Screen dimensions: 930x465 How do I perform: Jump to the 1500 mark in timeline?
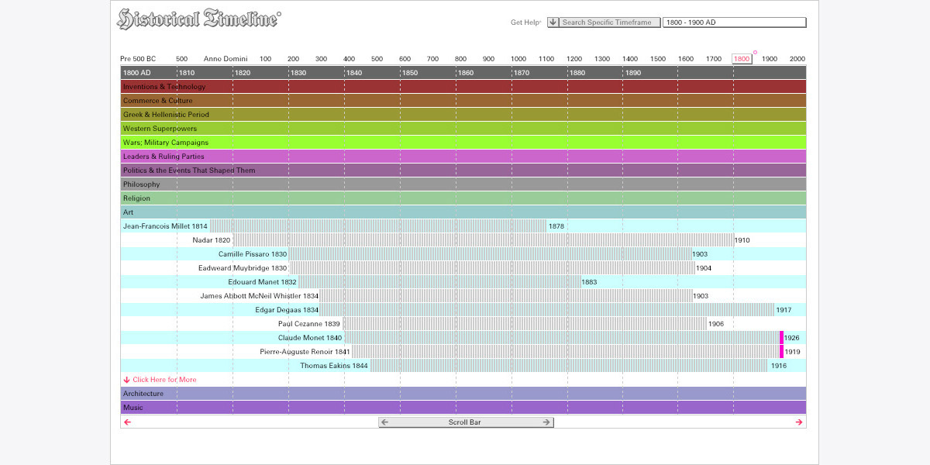click(658, 59)
